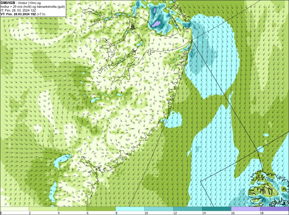The width and height of the screenshot is (289, 215).
Task: Click the 'hviður > 25 m/s' legend description line
Action: (x=33, y=7)
